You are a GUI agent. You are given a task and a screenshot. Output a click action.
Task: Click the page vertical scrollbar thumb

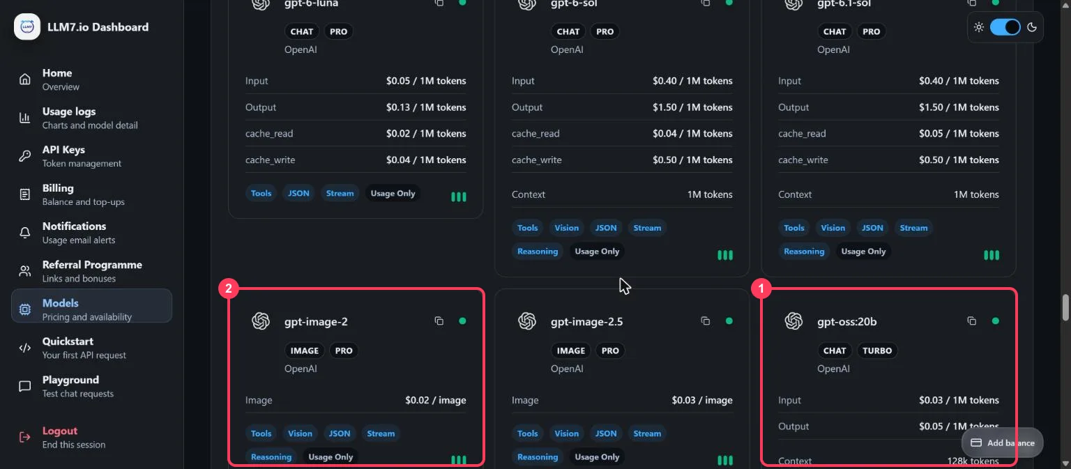pos(1065,307)
